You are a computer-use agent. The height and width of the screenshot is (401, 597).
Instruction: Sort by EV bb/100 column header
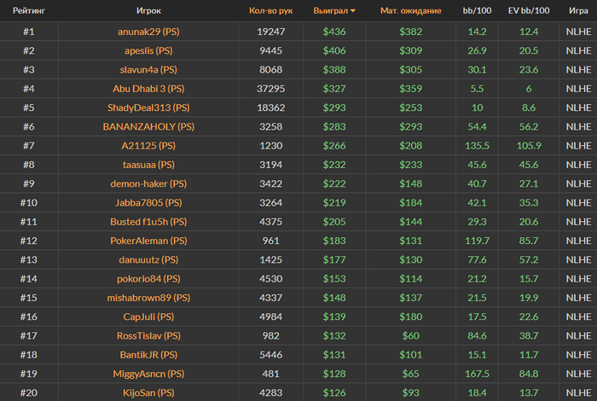pos(528,11)
